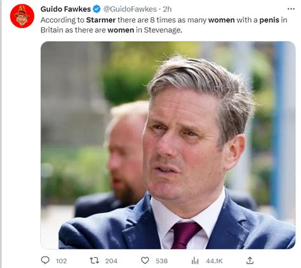The height and width of the screenshot is (268, 301).
Task: Click the tweet text starting "According to"
Action: click(164, 25)
